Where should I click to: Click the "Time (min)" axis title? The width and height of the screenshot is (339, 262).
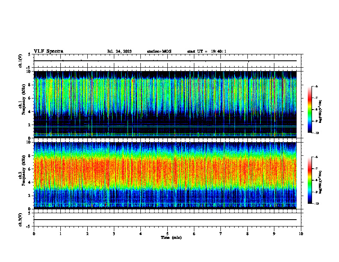pyautogui.click(x=171, y=238)
